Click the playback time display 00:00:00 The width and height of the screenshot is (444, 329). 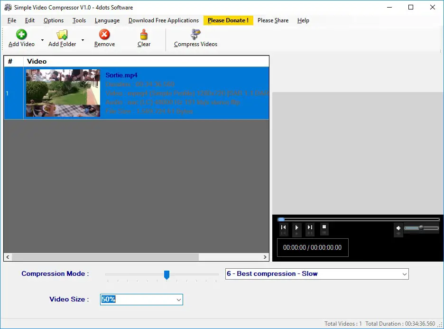click(x=312, y=247)
